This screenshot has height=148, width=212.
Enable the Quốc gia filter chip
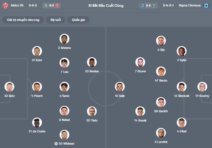[x=79, y=20]
